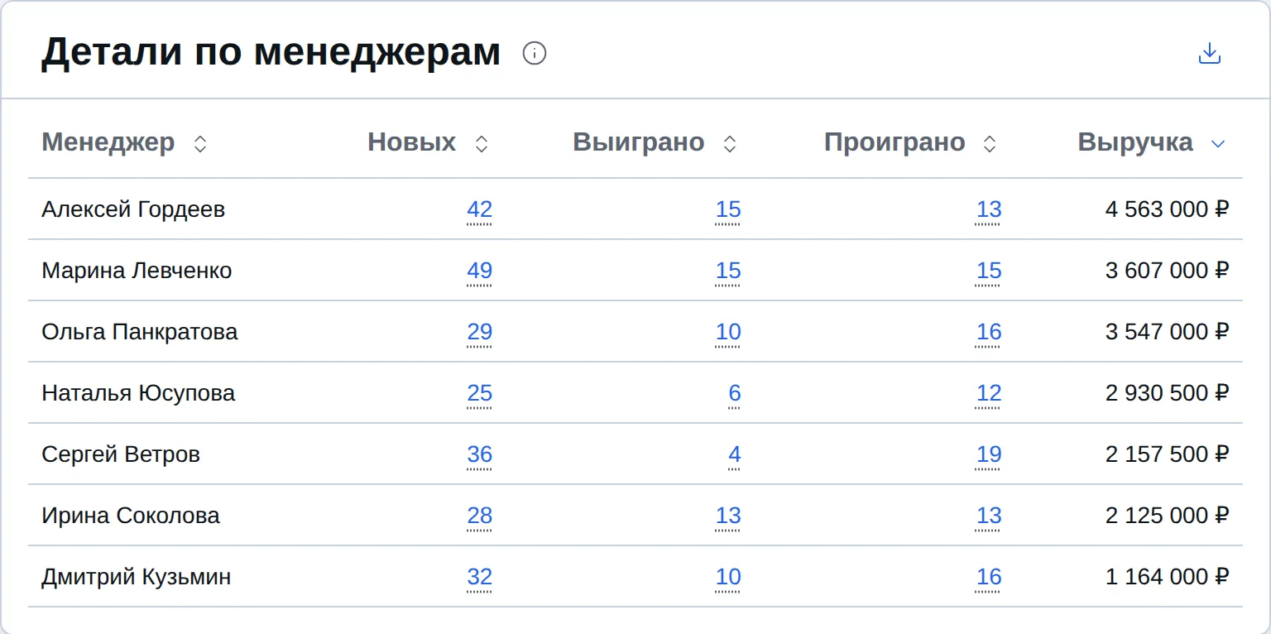
Task: Sort by Выиграно column arrows icon
Action: tap(730, 144)
